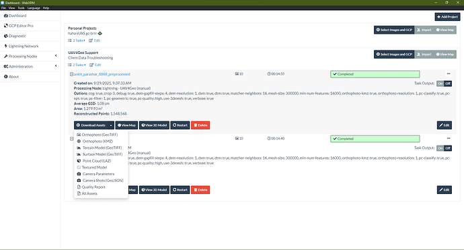Delete the first task

(x=200, y=125)
